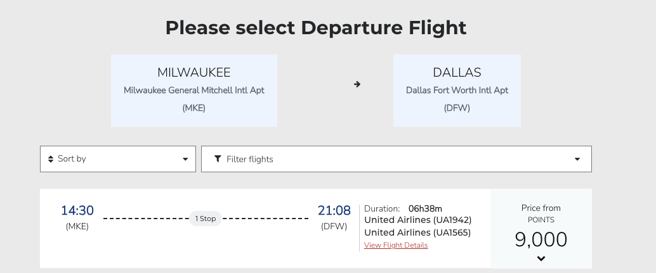
Task: Click United Airlines (UA1942) flight text
Action: coord(417,220)
